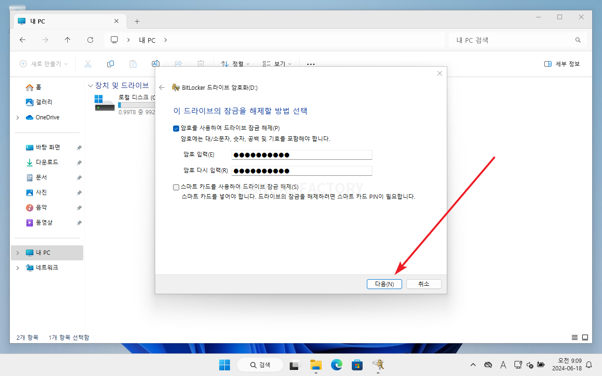Click the Explorer back arrow
The width and height of the screenshot is (602, 376).
coord(23,40)
